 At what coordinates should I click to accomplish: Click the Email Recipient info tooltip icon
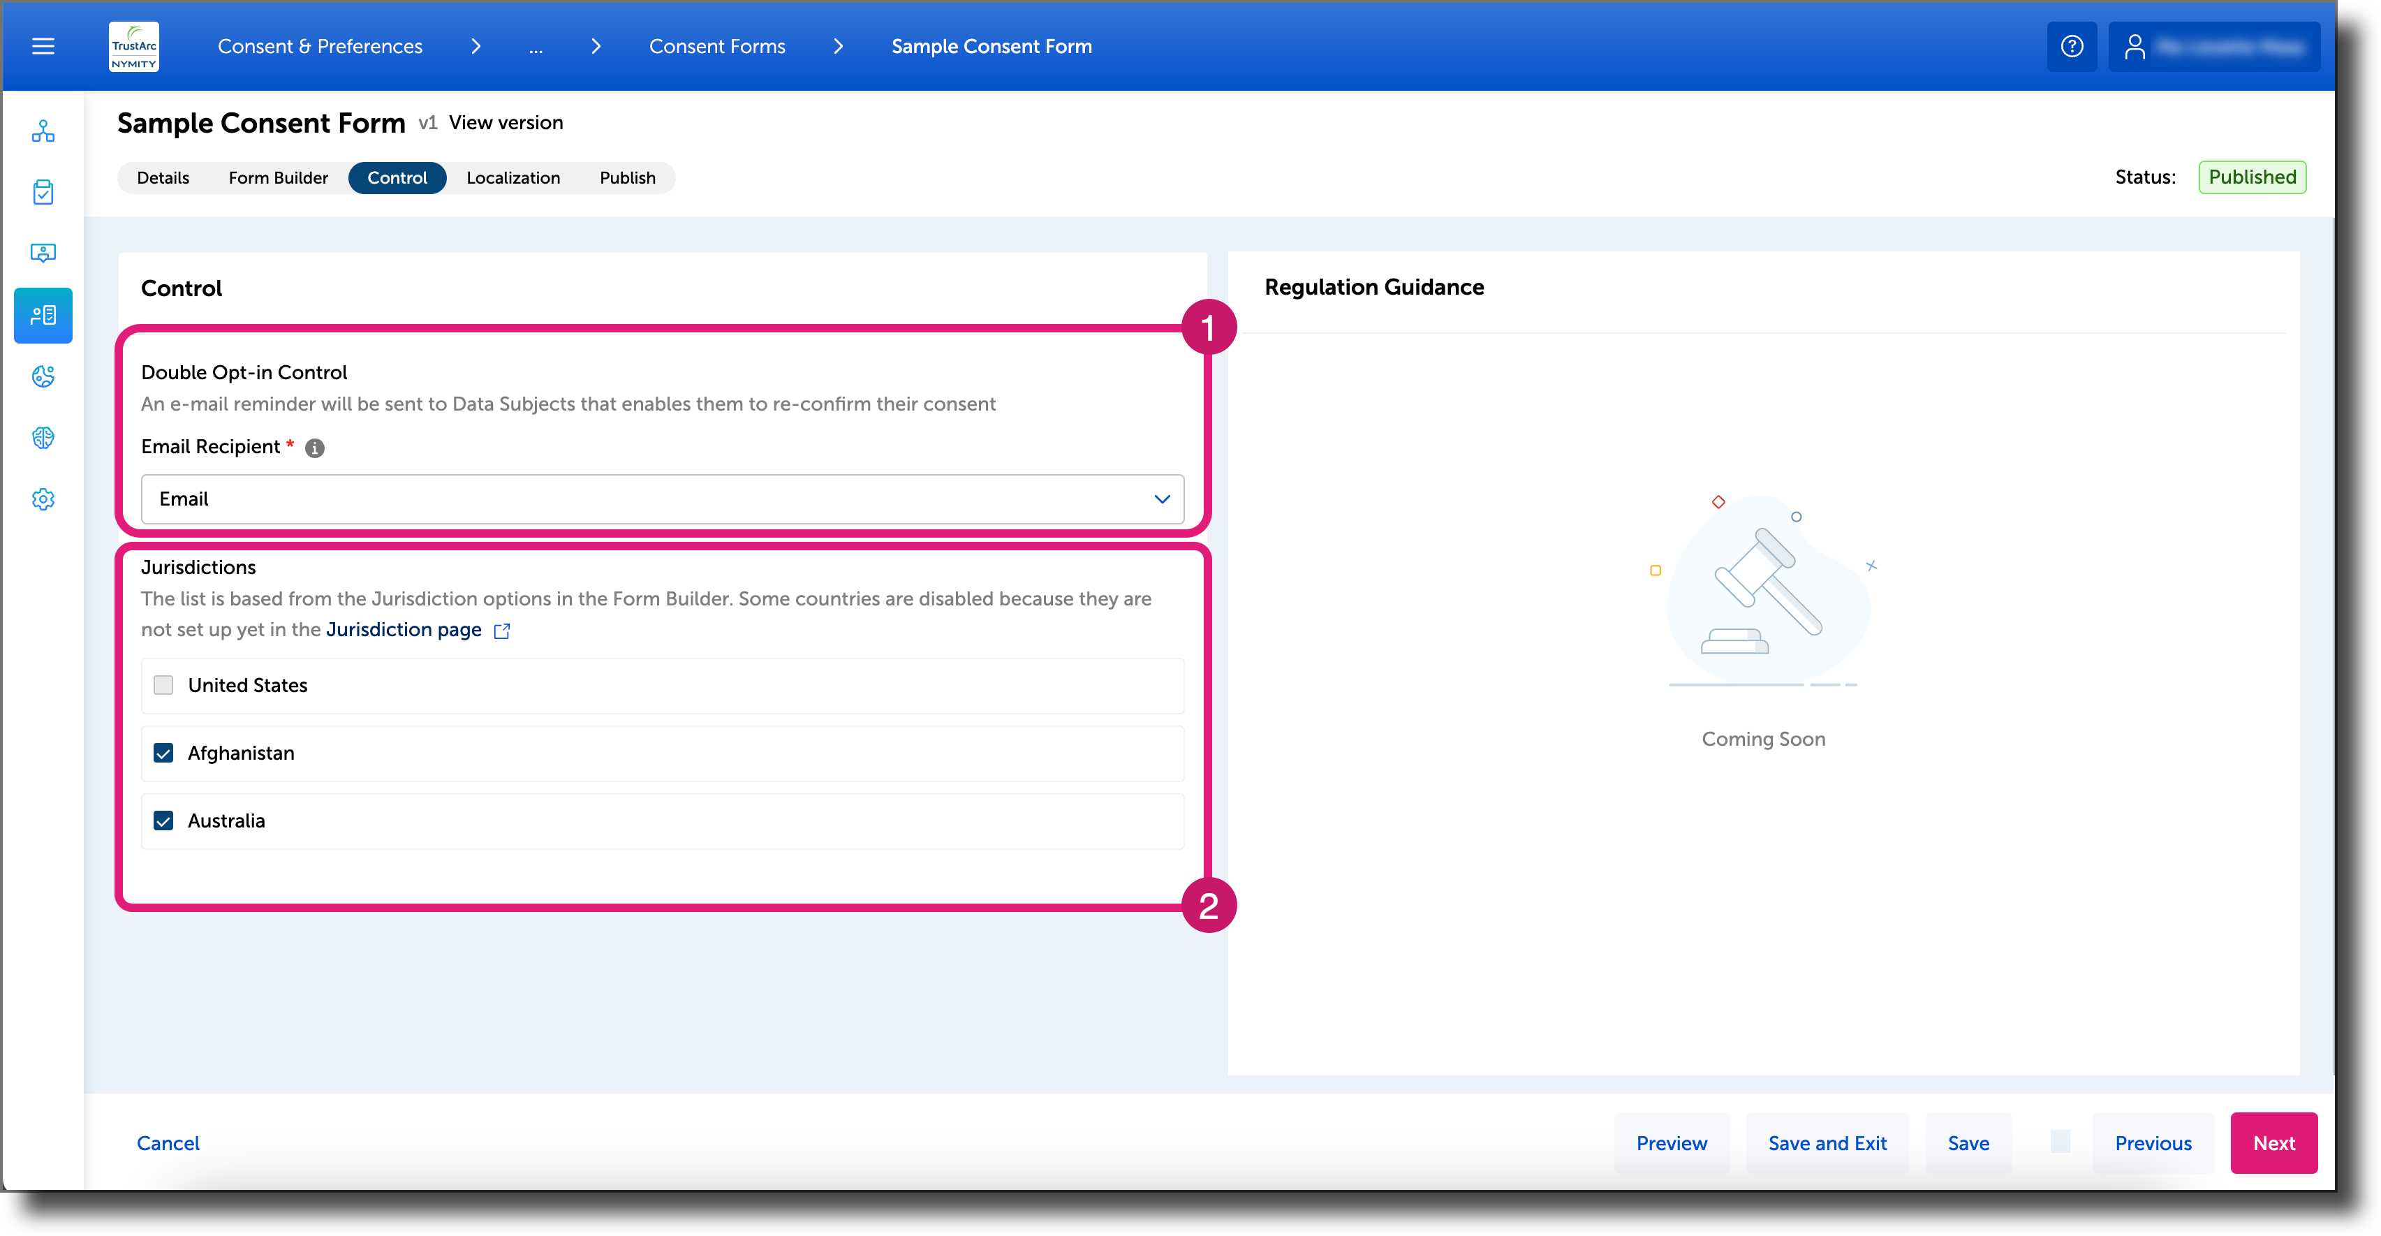tap(314, 448)
